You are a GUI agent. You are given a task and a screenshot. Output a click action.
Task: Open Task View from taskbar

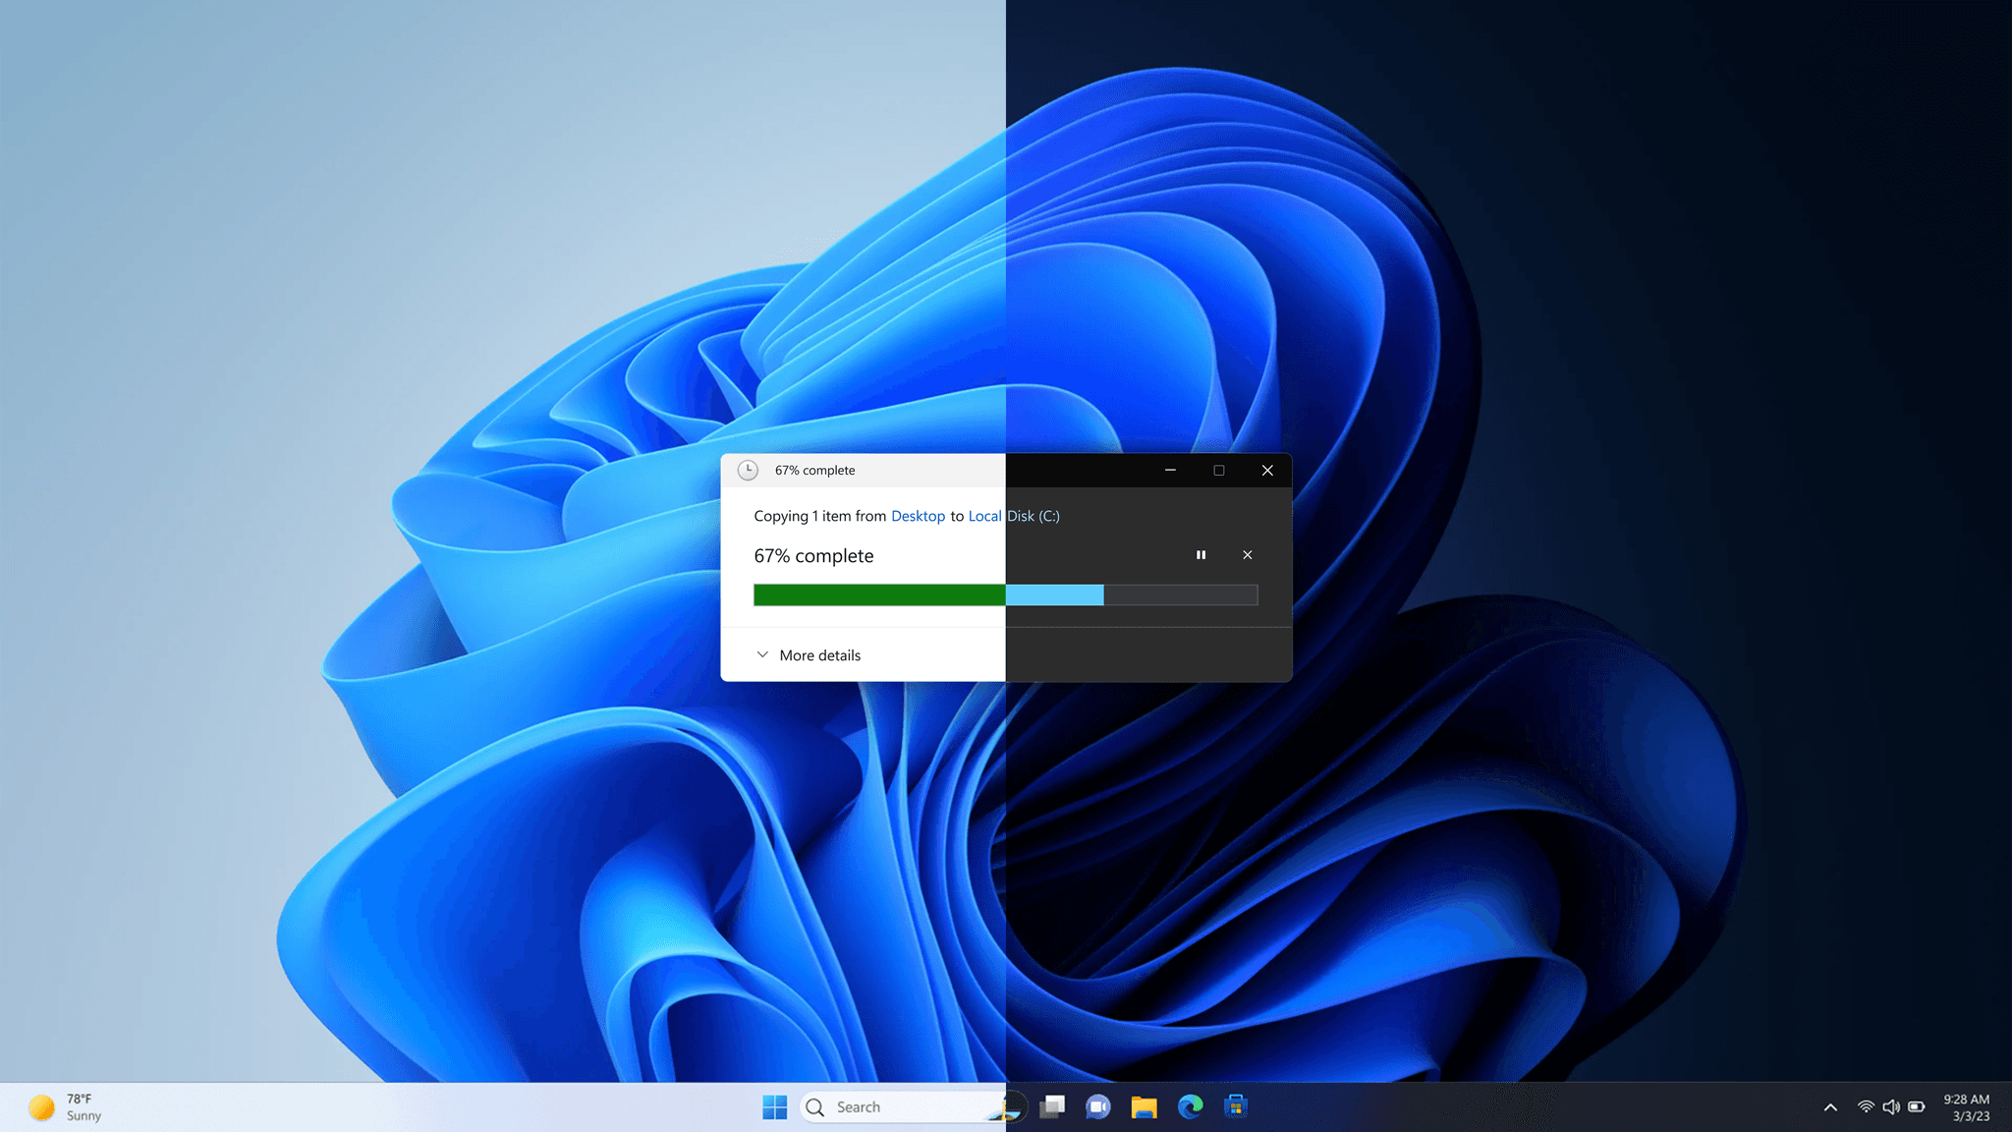tap(1053, 1107)
